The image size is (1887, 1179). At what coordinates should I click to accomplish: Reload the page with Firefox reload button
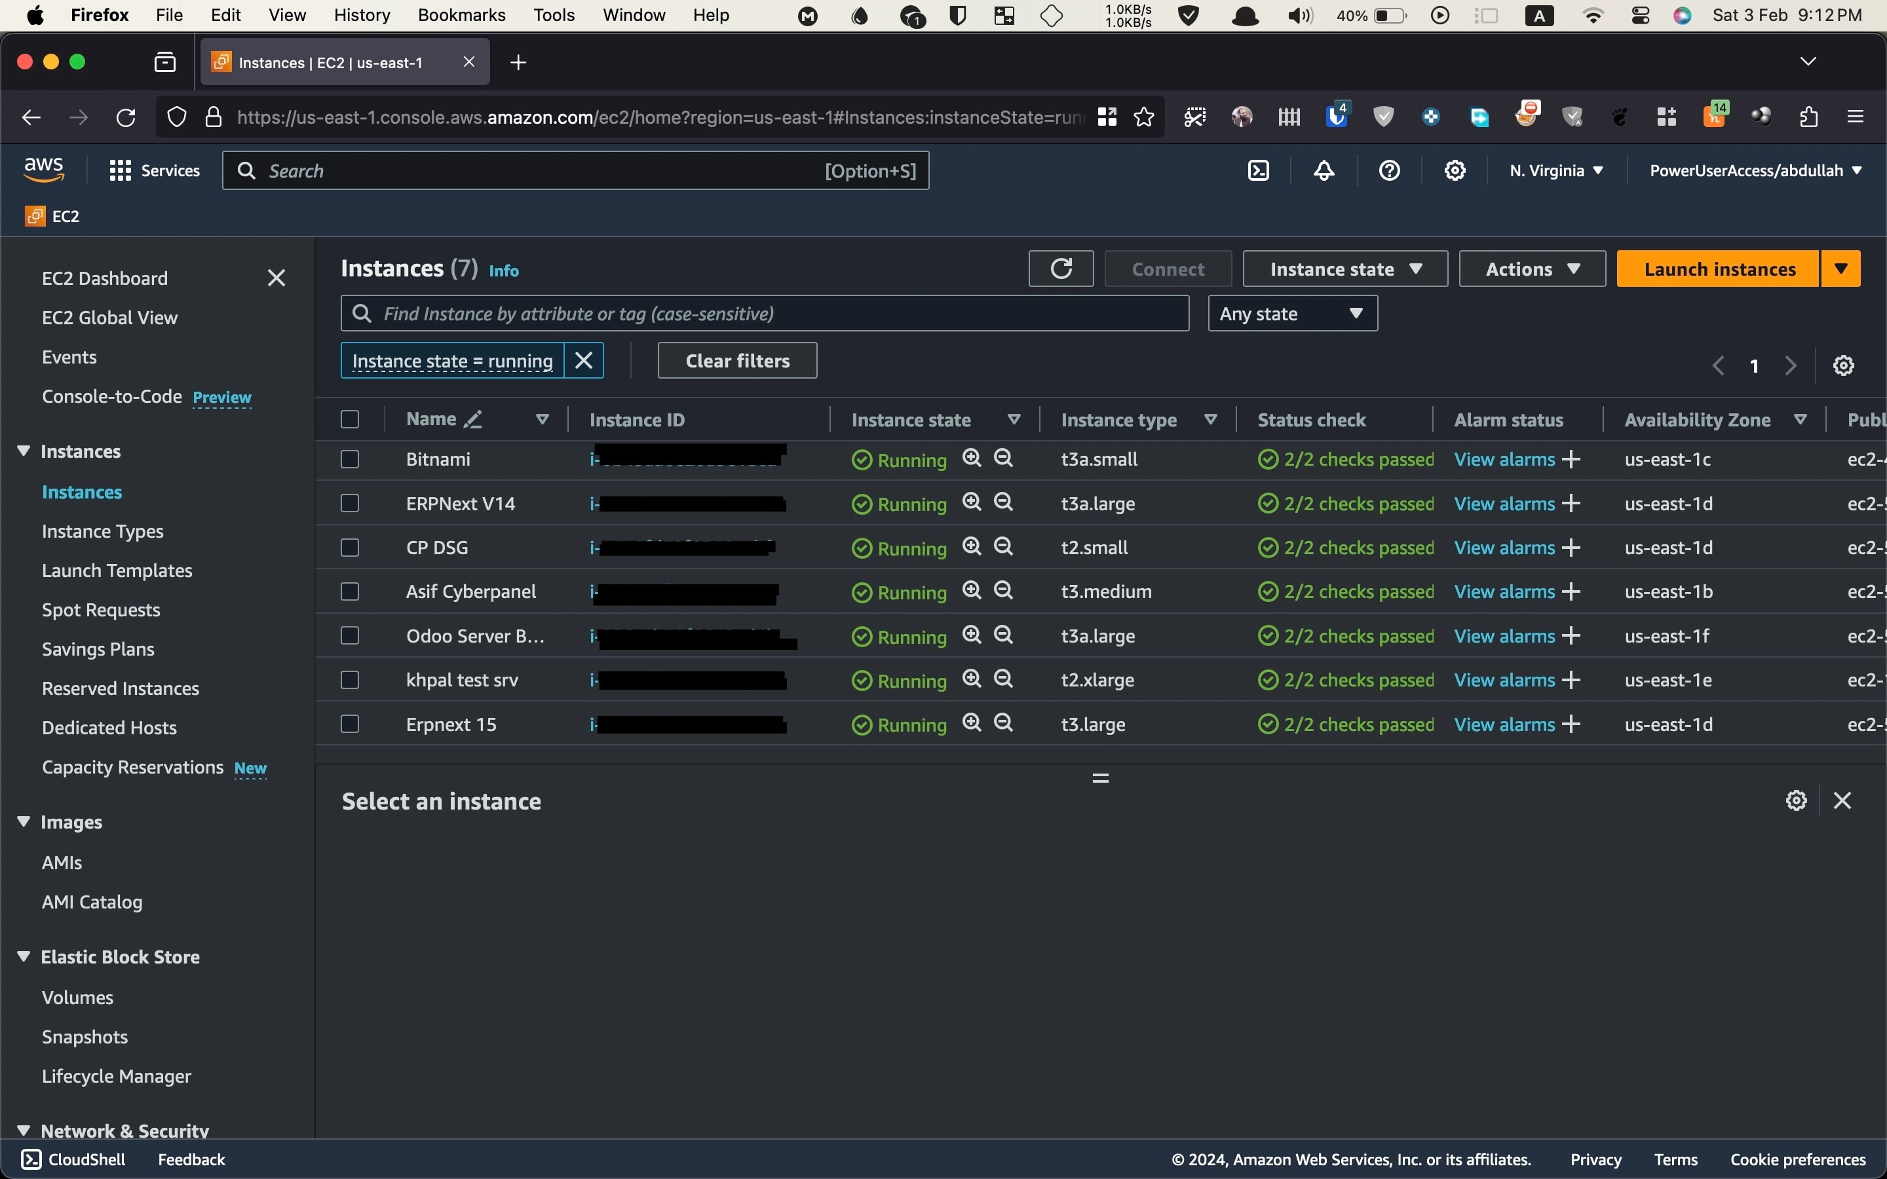click(x=126, y=117)
